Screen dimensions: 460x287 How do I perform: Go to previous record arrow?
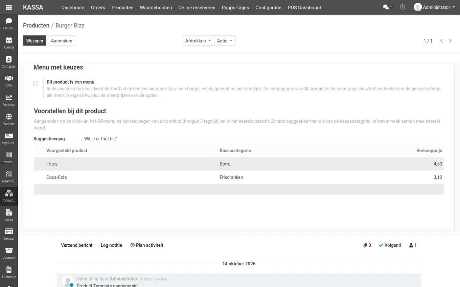[x=442, y=41]
